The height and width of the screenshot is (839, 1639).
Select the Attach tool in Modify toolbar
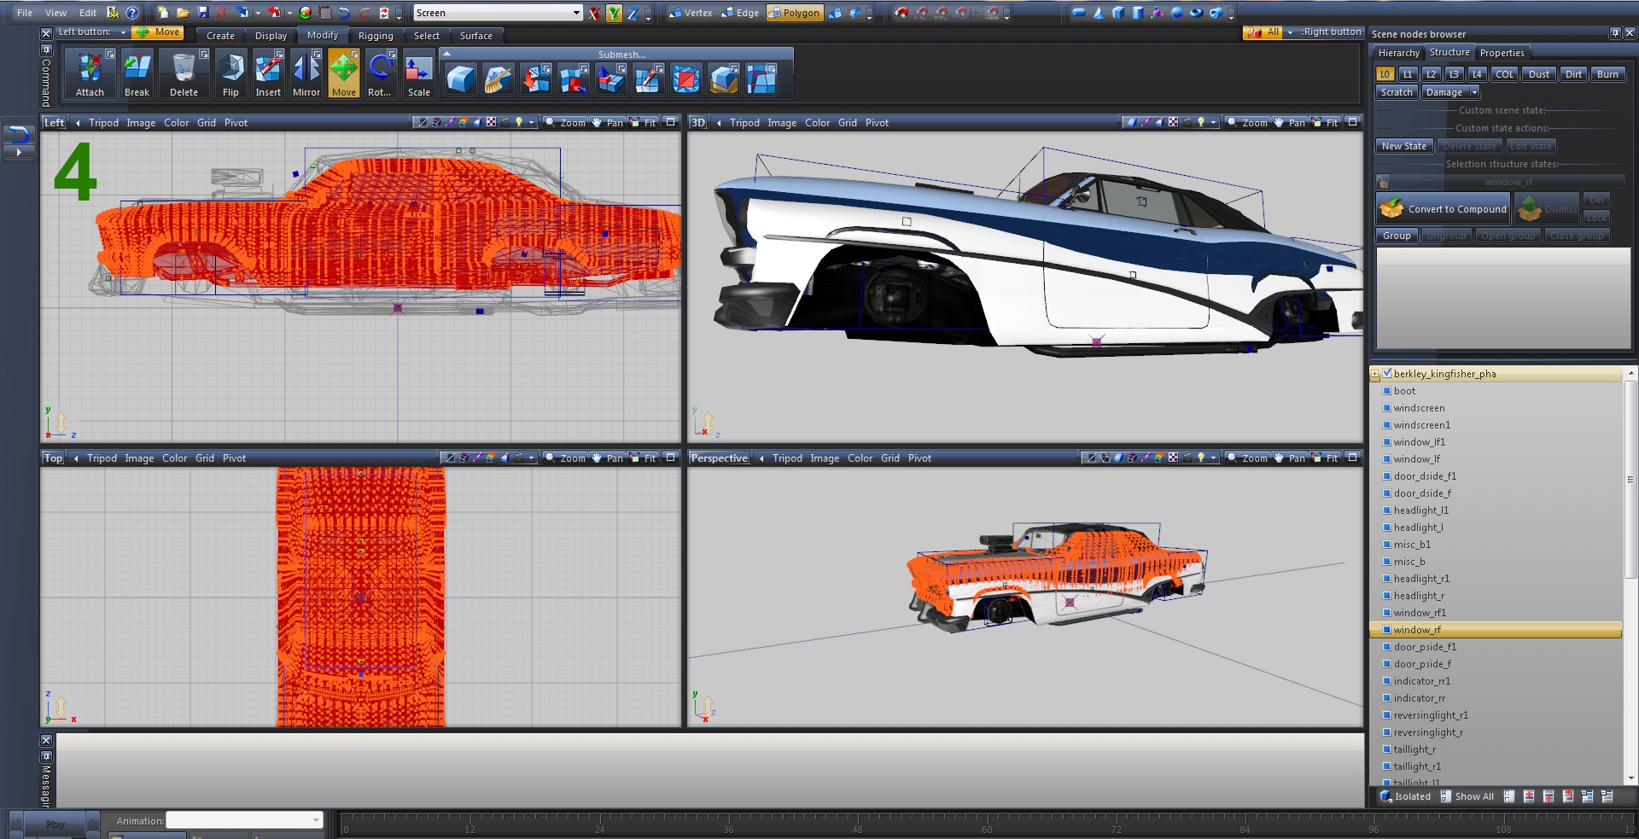[90, 73]
